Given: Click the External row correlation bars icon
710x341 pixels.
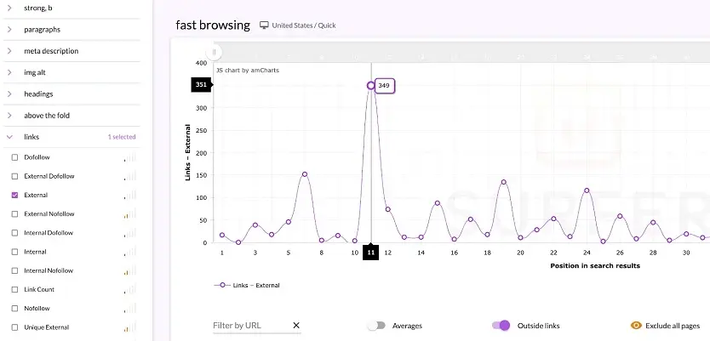Looking at the screenshot, I should click(x=130, y=195).
